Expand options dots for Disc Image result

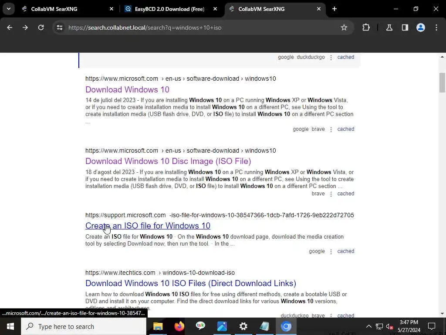(x=331, y=194)
